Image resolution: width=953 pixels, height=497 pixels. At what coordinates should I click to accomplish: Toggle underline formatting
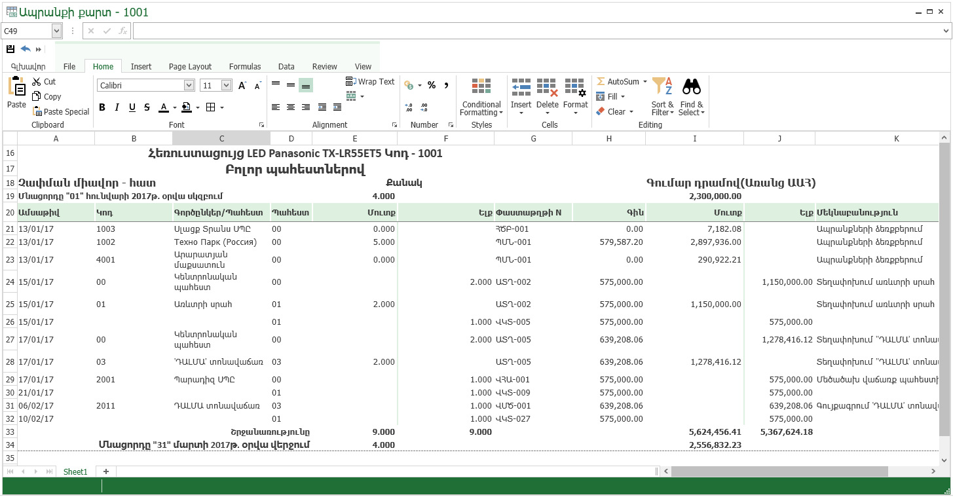(132, 107)
